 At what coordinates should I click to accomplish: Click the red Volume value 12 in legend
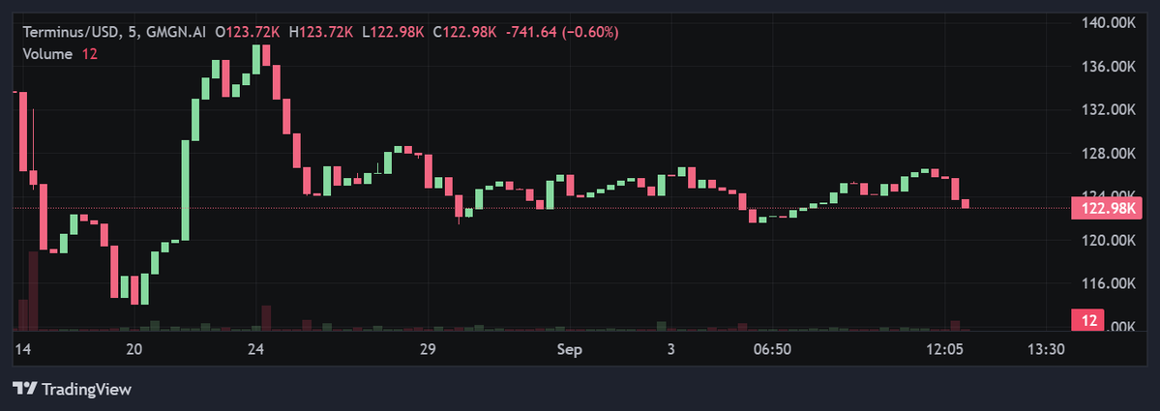(x=89, y=54)
